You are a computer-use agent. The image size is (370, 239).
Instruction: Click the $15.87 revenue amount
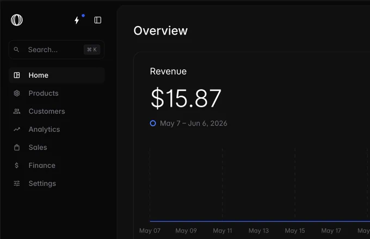[x=186, y=98]
